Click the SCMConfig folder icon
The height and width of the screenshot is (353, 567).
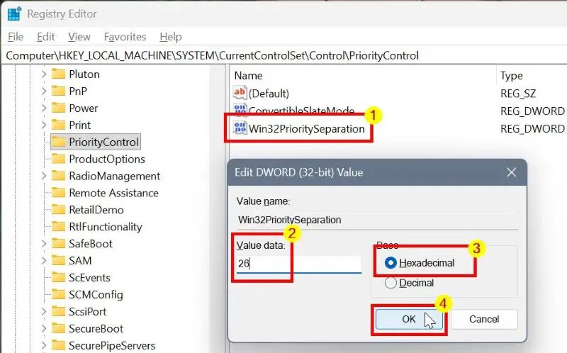pos(58,294)
